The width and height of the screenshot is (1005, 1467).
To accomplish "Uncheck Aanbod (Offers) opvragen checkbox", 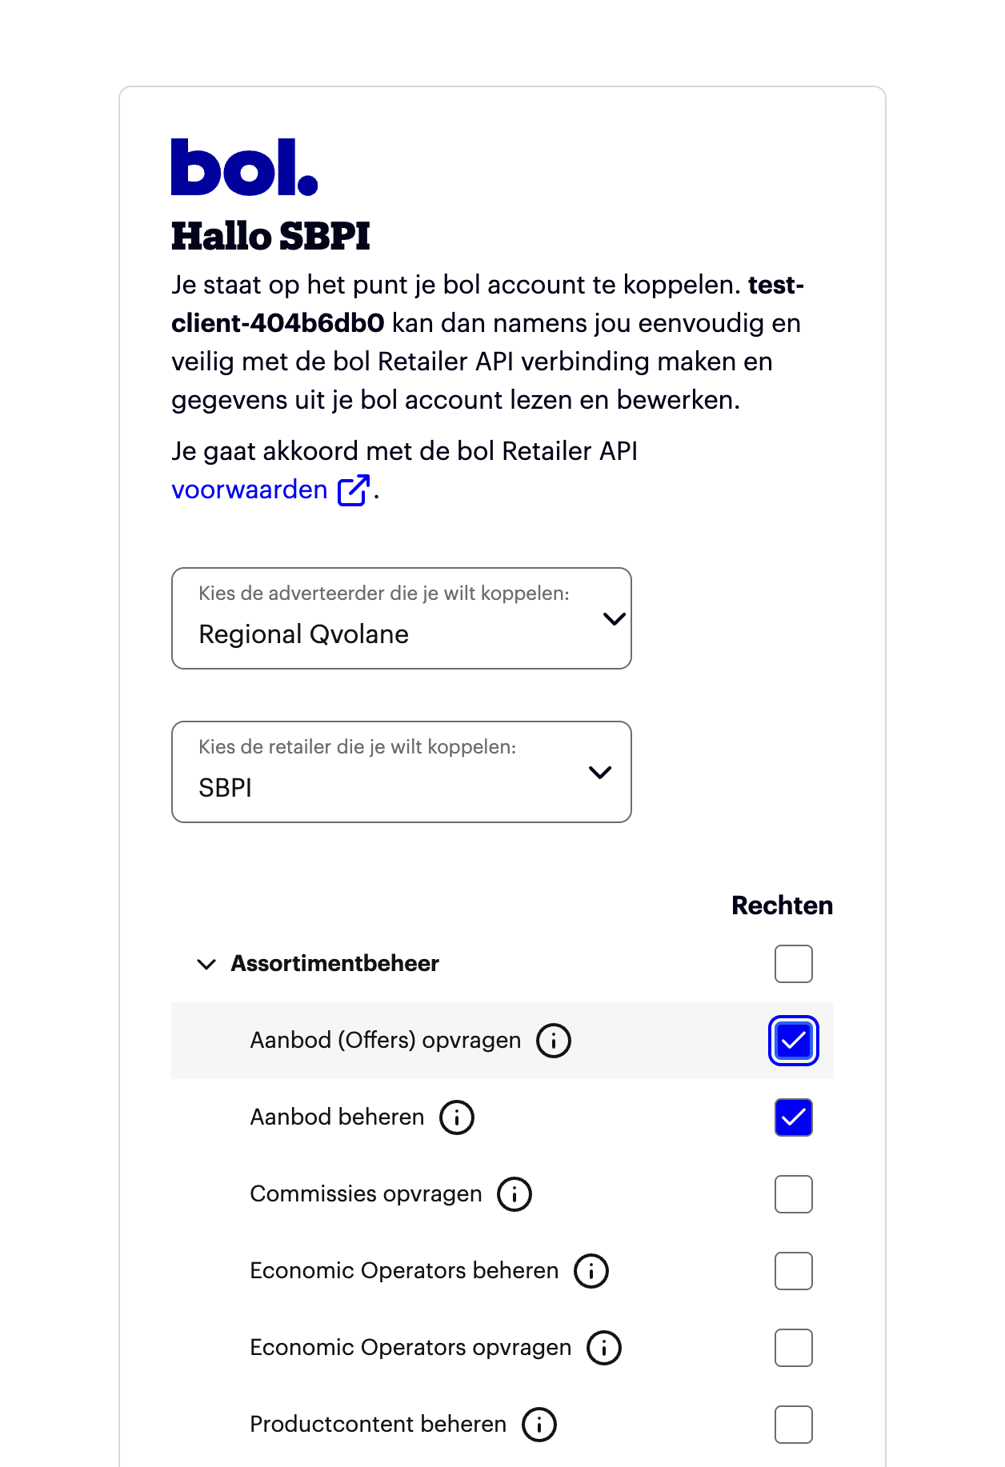I will [x=794, y=1041].
